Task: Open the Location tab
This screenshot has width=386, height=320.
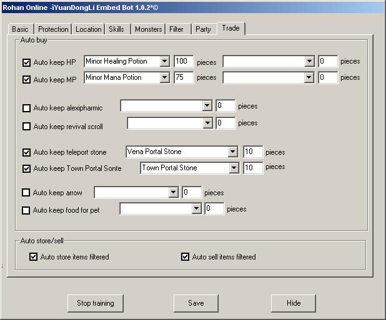Action: click(88, 29)
